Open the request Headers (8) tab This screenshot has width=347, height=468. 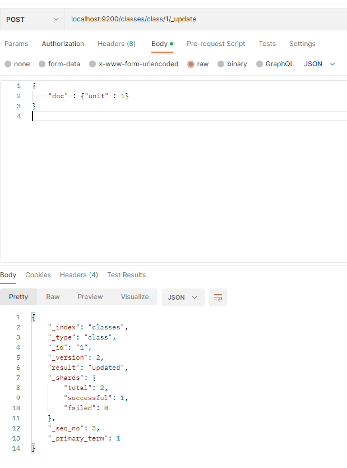[x=117, y=44]
